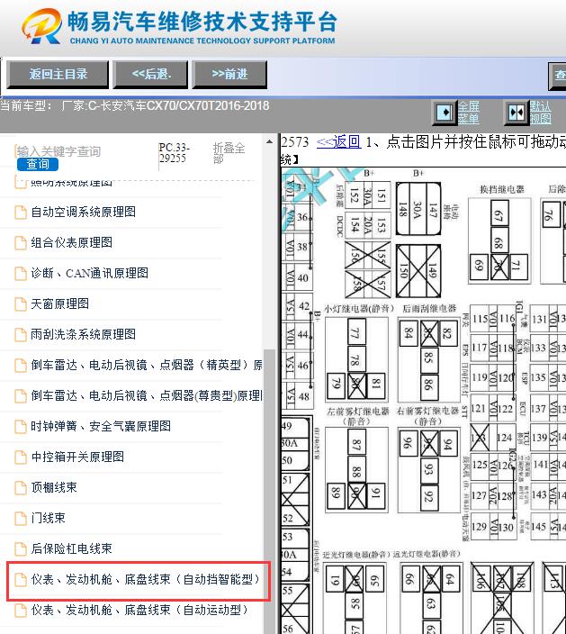Click the PC.33-29255 text
The width and height of the screenshot is (566, 634).
coord(175,153)
